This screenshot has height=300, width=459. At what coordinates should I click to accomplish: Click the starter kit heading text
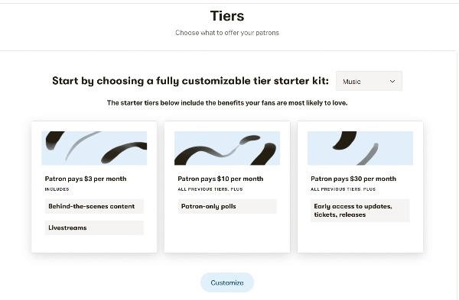(x=190, y=81)
